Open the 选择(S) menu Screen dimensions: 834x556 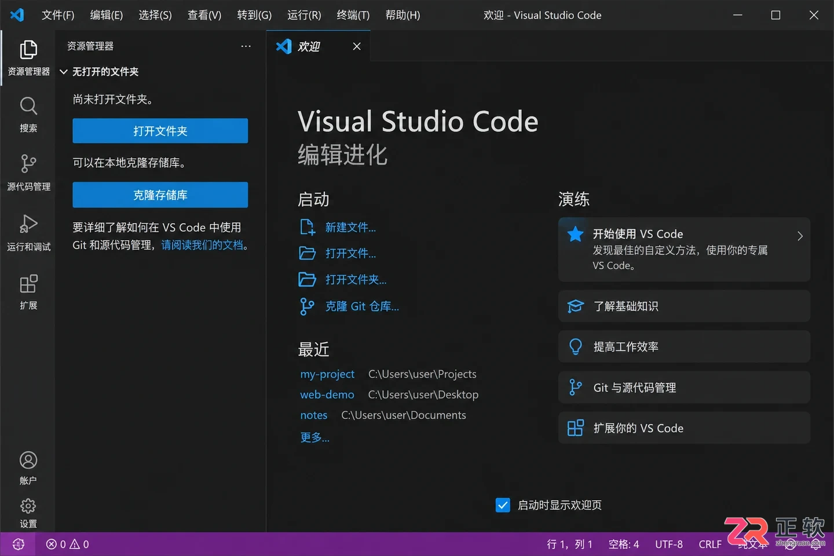155,15
